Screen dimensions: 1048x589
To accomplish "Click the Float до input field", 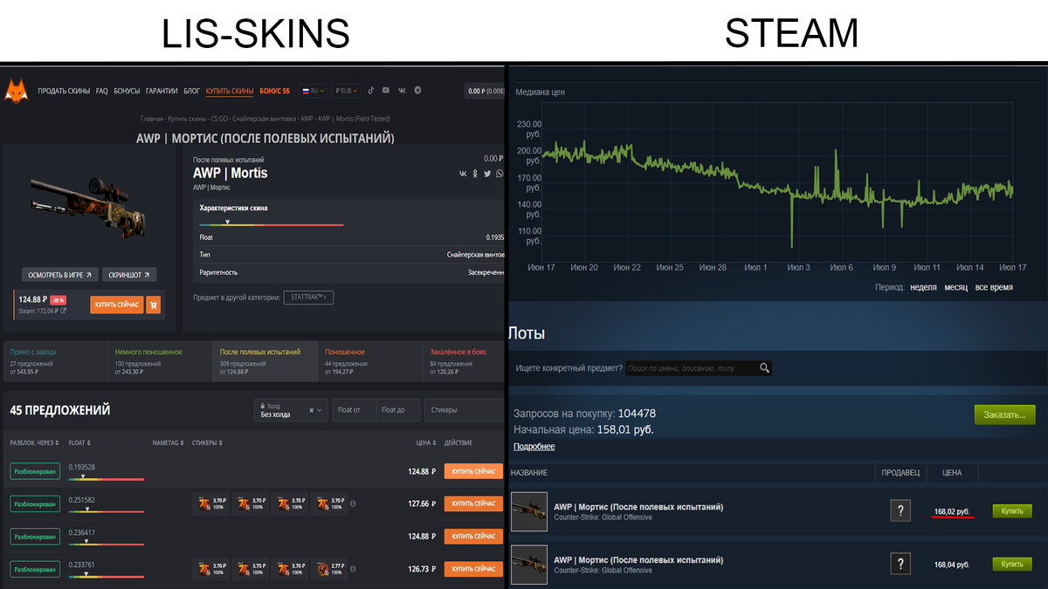I will pos(397,410).
